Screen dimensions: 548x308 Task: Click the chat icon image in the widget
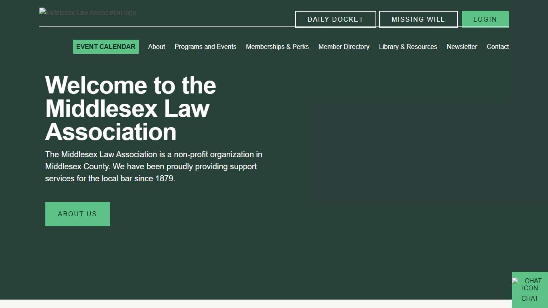tap(516, 281)
